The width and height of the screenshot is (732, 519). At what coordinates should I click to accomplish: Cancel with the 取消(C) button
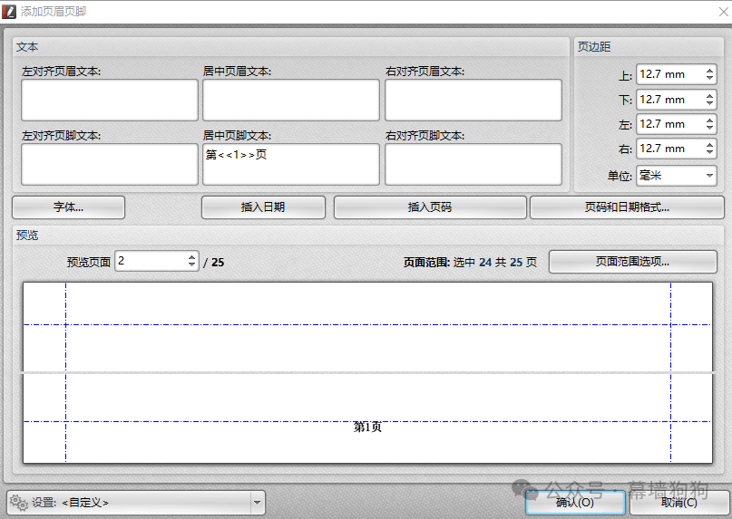pyautogui.click(x=678, y=502)
